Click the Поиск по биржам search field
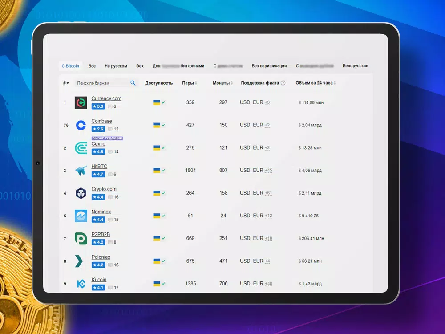445x334 pixels. tap(106, 83)
